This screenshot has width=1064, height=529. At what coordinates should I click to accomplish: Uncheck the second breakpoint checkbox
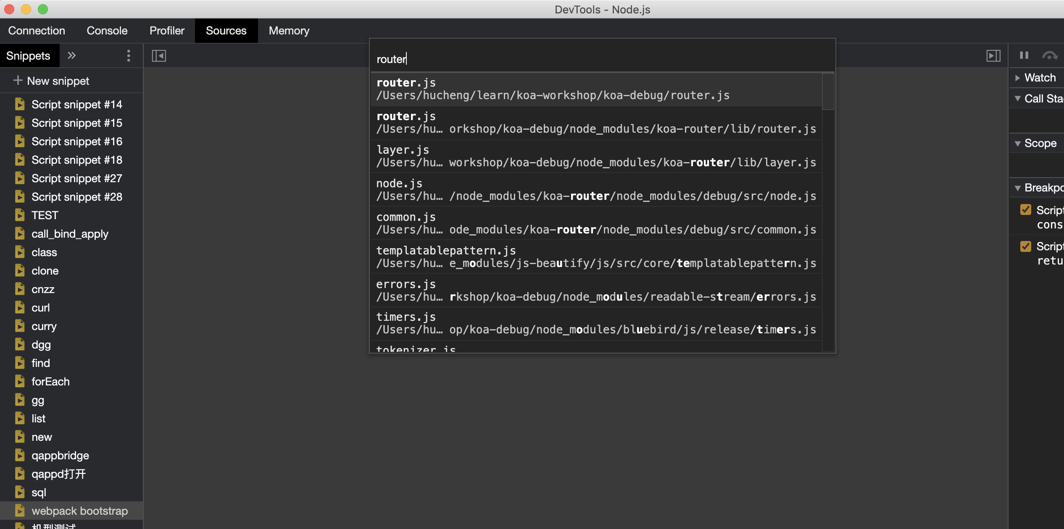click(1026, 246)
